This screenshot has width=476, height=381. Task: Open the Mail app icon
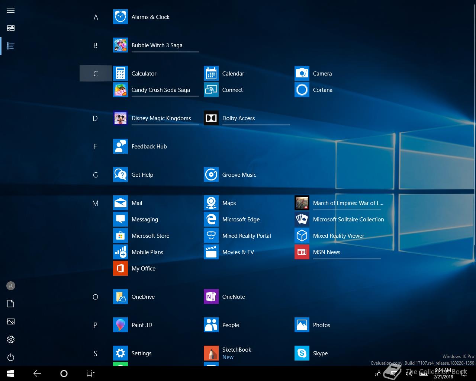[120, 203]
